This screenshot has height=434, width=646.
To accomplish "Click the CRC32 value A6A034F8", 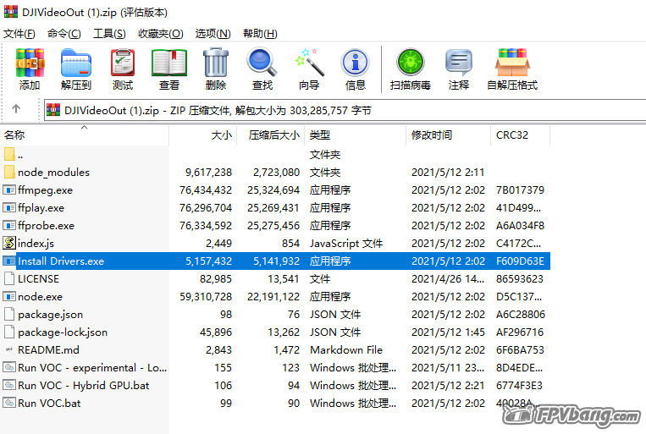I will (520, 226).
